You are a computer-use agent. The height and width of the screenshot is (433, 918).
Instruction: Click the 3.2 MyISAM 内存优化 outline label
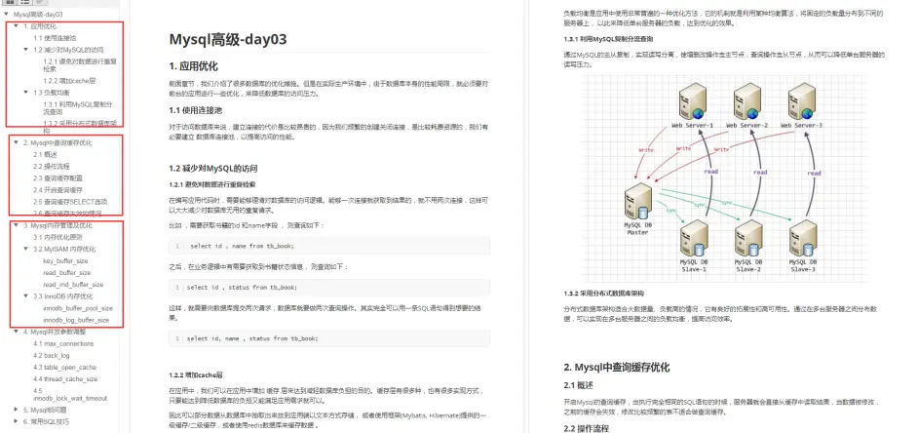click(x=62, y=249)
